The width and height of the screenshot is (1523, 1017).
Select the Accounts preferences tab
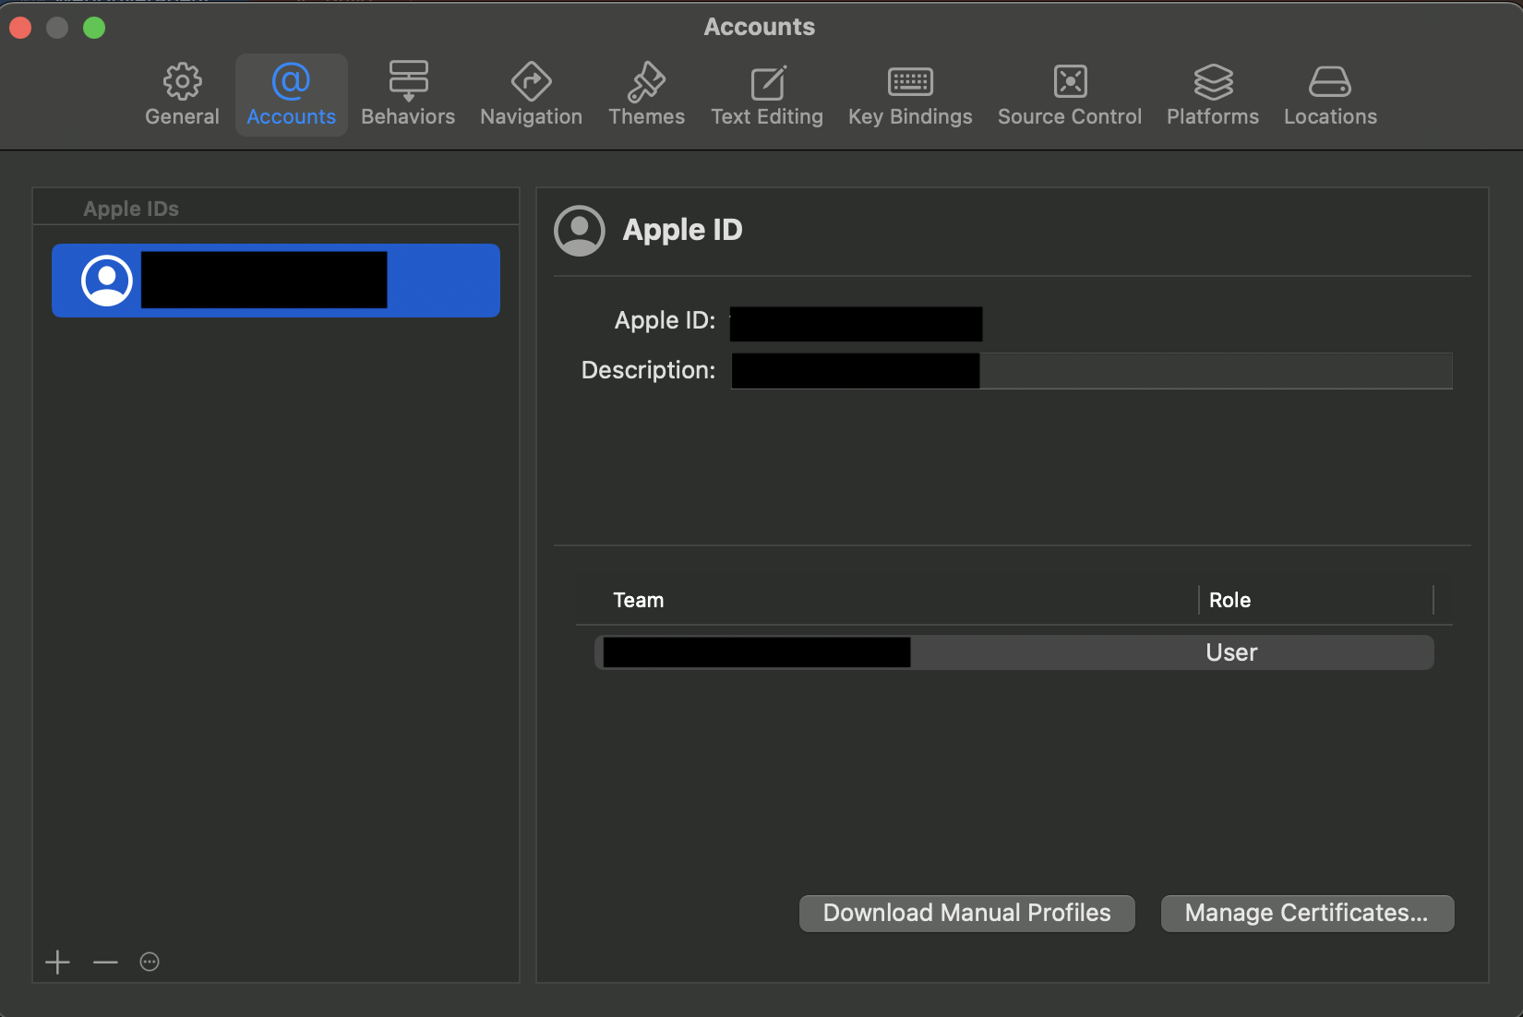(291, 95)
